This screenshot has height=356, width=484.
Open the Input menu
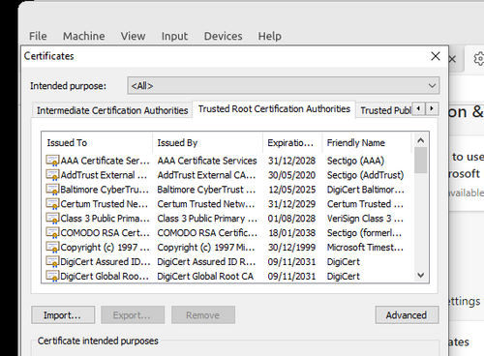174,36
